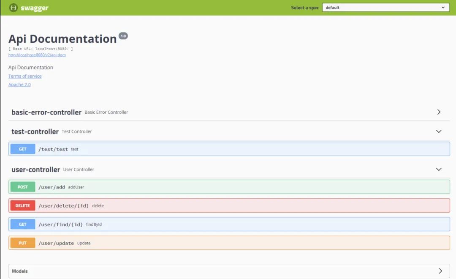The image size is (456, 279).
Task: Click the 1.0 version badge
Action: pyautogui.click(x=123, y=36)
